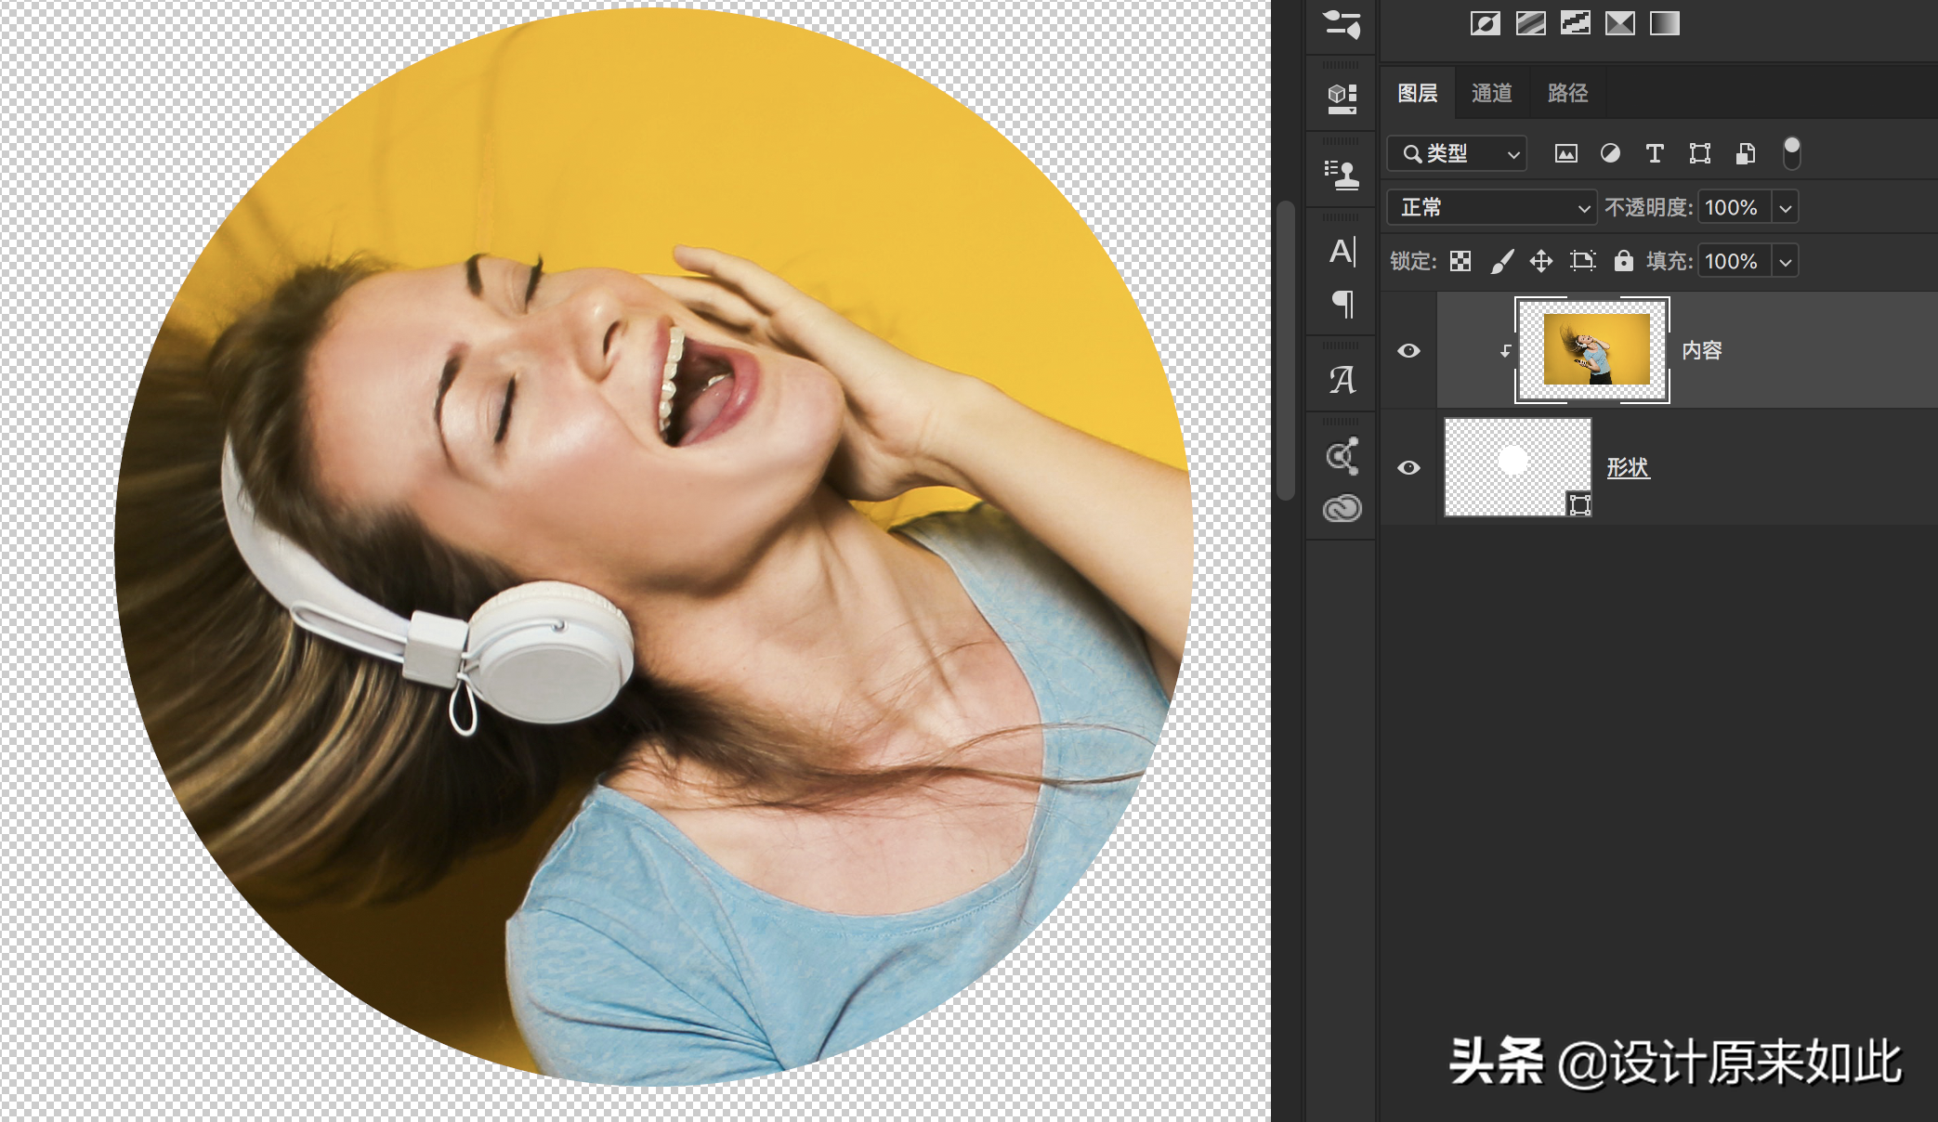Lock layer position
The image size is (1938, 1122).
[x=1541, y=262]
